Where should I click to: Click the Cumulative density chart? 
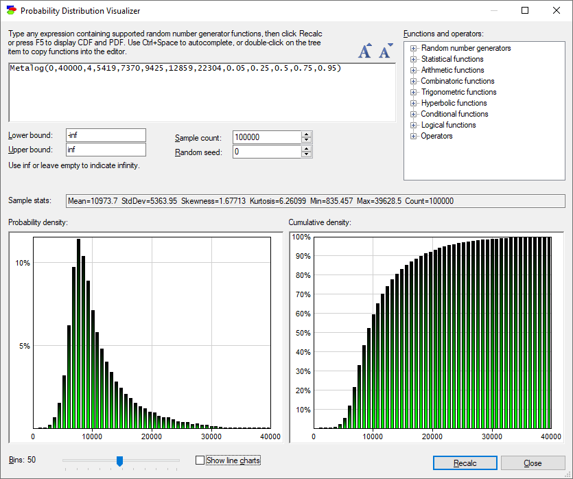tap(426, 337)
